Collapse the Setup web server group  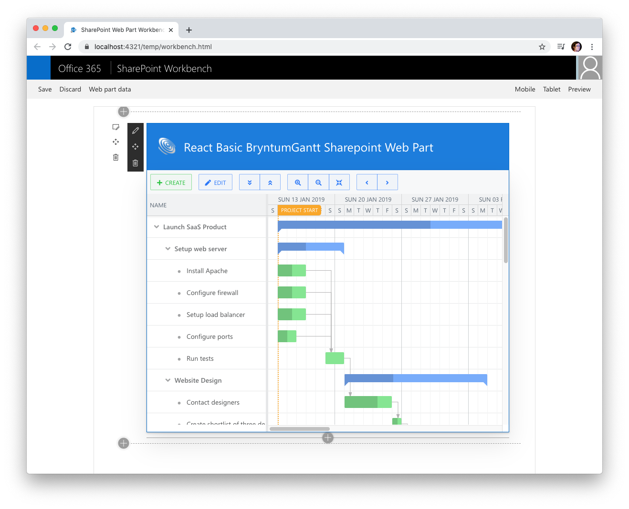[168, 248]
